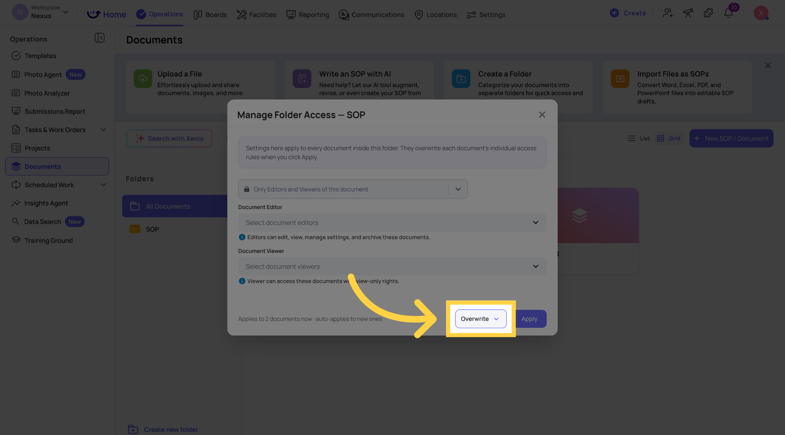This screenshot has height=435, width=785.
Task: Dismiss the quick action cards banner
Action: (x=768, y=66)
